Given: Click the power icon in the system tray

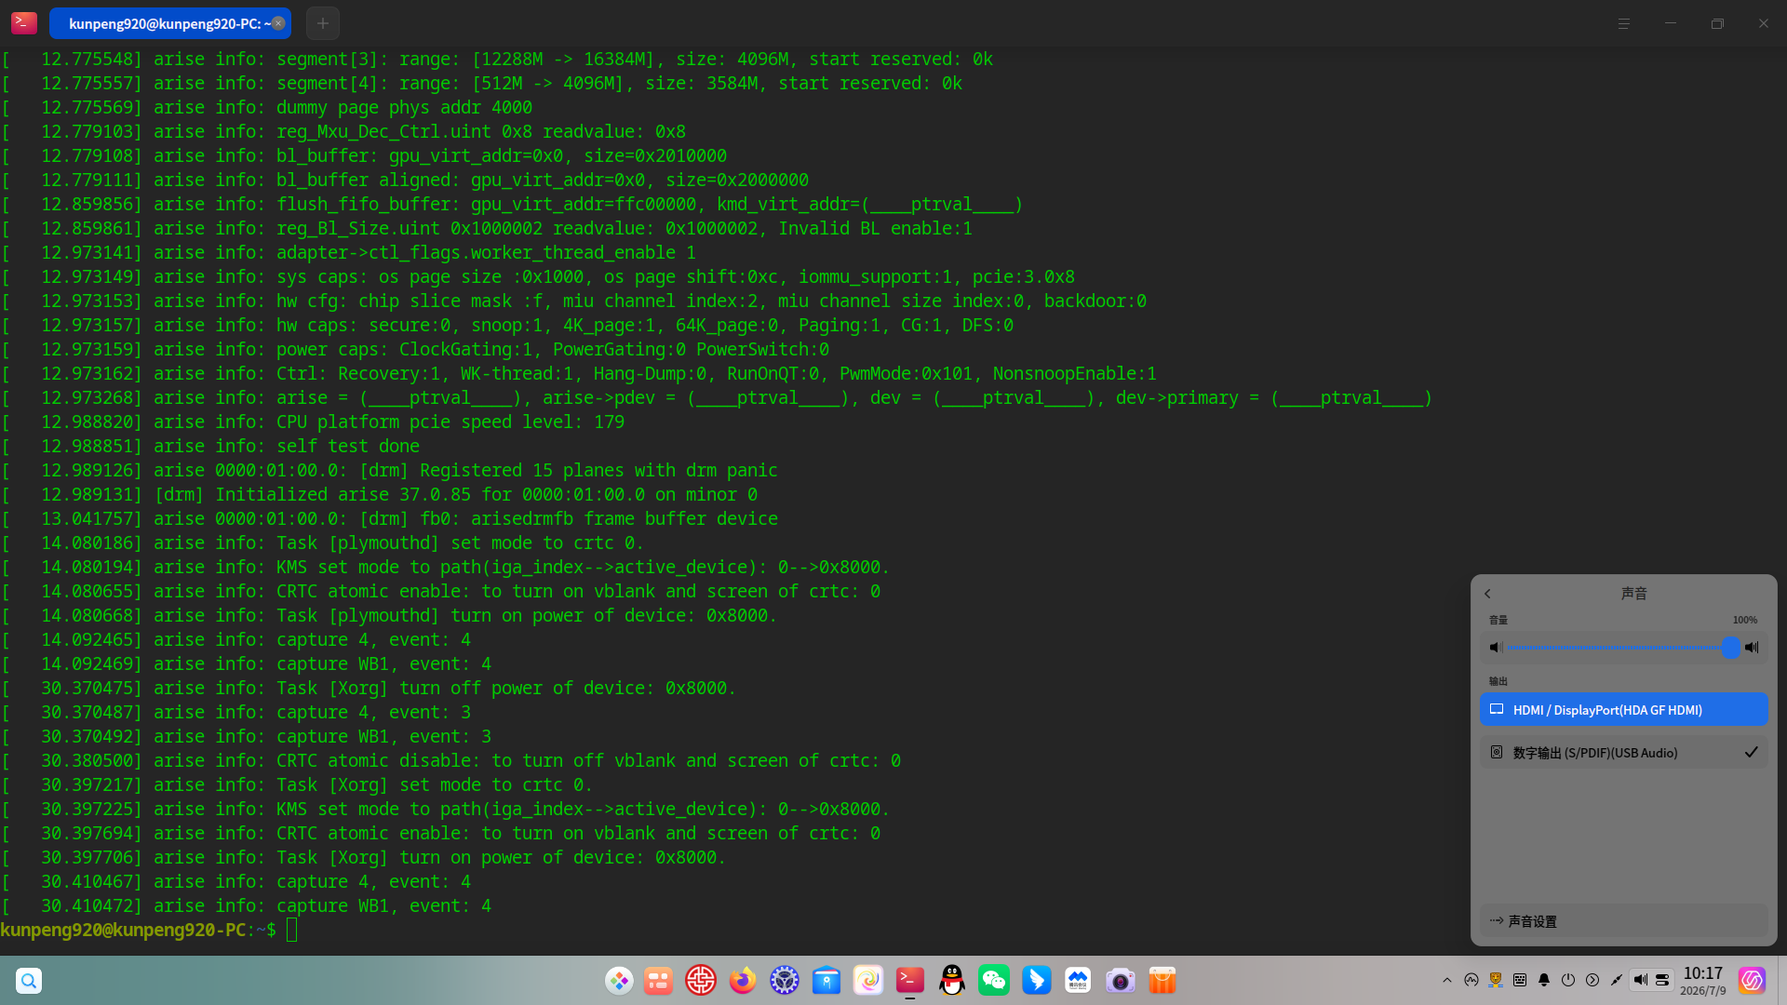Looking at the screenshot, I should pos(1568,980).
